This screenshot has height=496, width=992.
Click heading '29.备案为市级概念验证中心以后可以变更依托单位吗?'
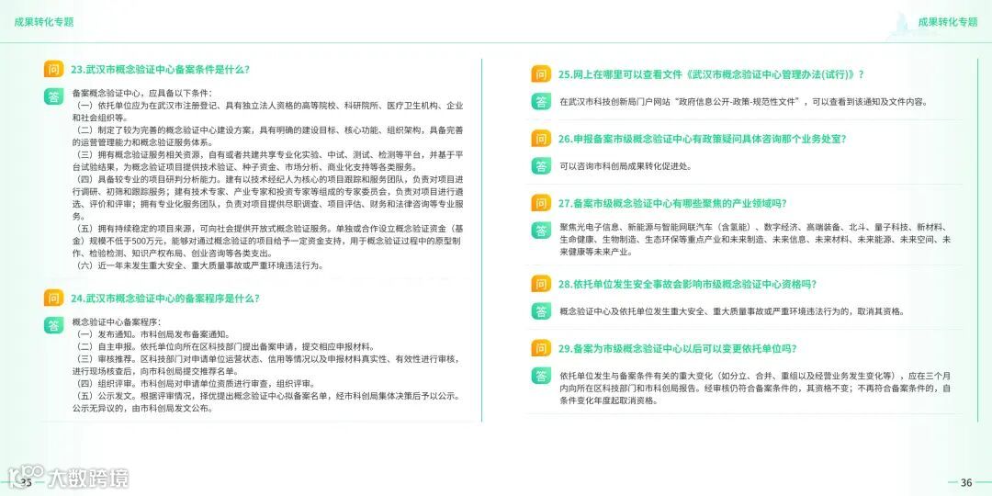tap(677, 349)
